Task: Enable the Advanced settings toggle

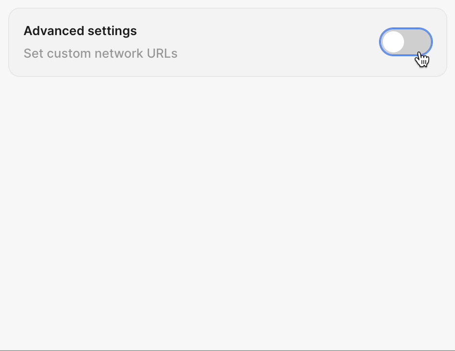Action: [406, 42]
